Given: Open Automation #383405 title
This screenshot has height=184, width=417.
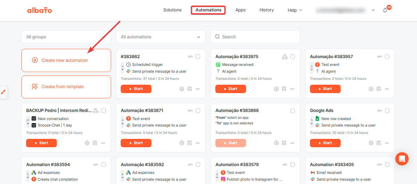Looking at the screenshot, I should coord(332,165).
